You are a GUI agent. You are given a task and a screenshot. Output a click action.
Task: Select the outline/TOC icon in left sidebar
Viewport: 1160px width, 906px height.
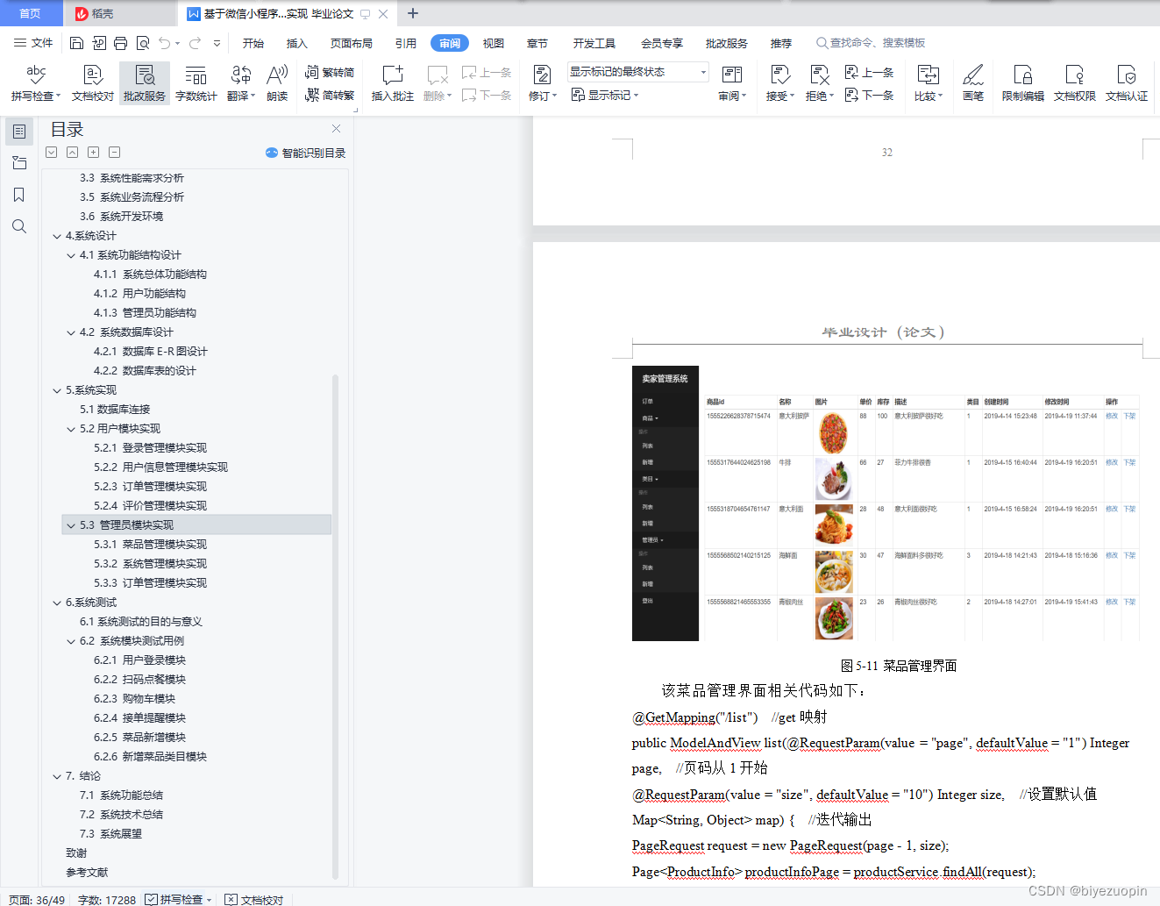pyautogui.click(x=18, y=132)
